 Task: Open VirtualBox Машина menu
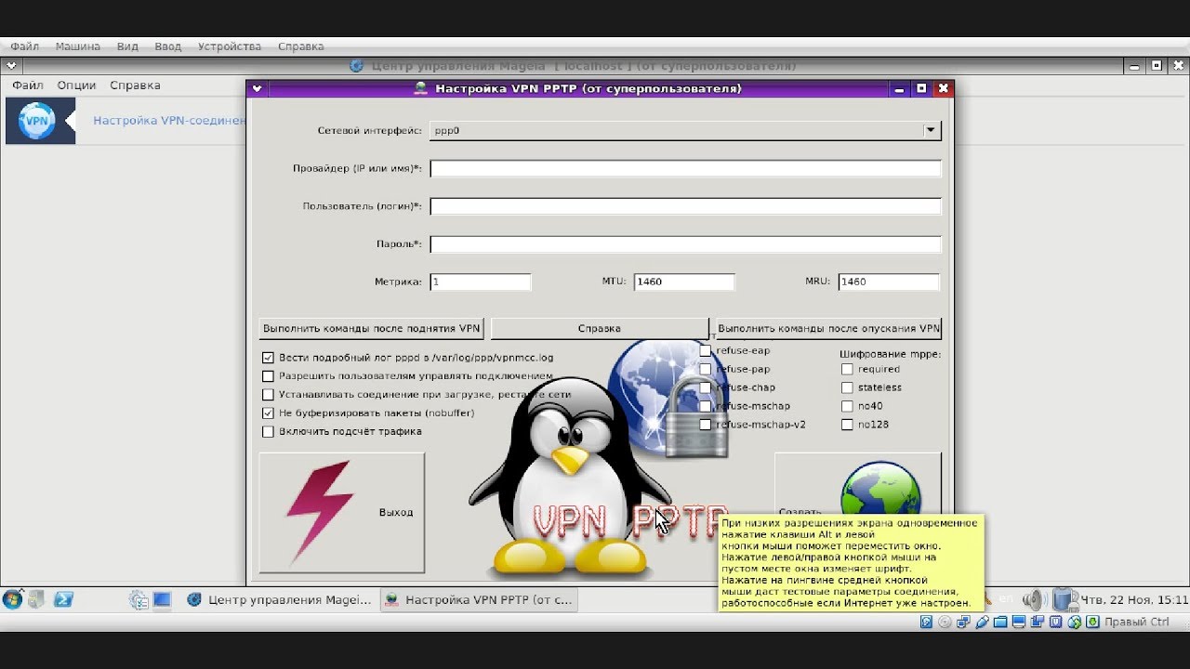77,46
